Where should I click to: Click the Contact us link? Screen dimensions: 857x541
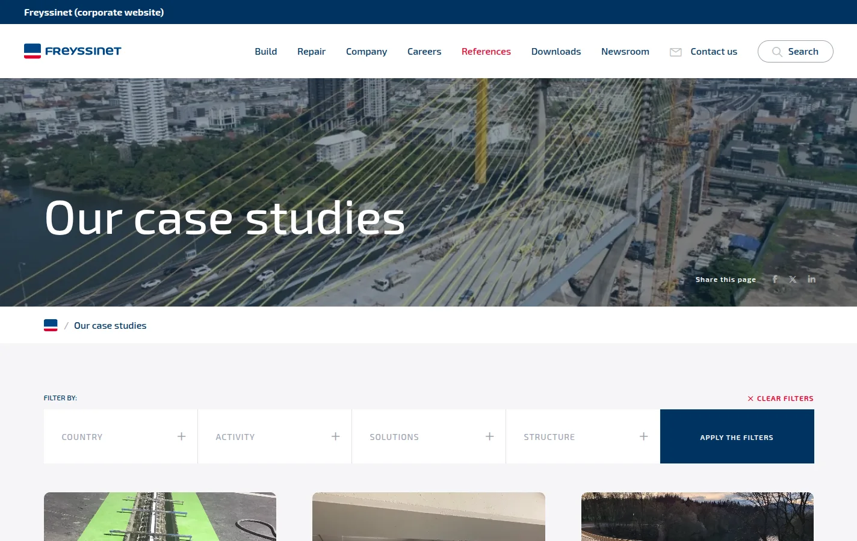714,52
